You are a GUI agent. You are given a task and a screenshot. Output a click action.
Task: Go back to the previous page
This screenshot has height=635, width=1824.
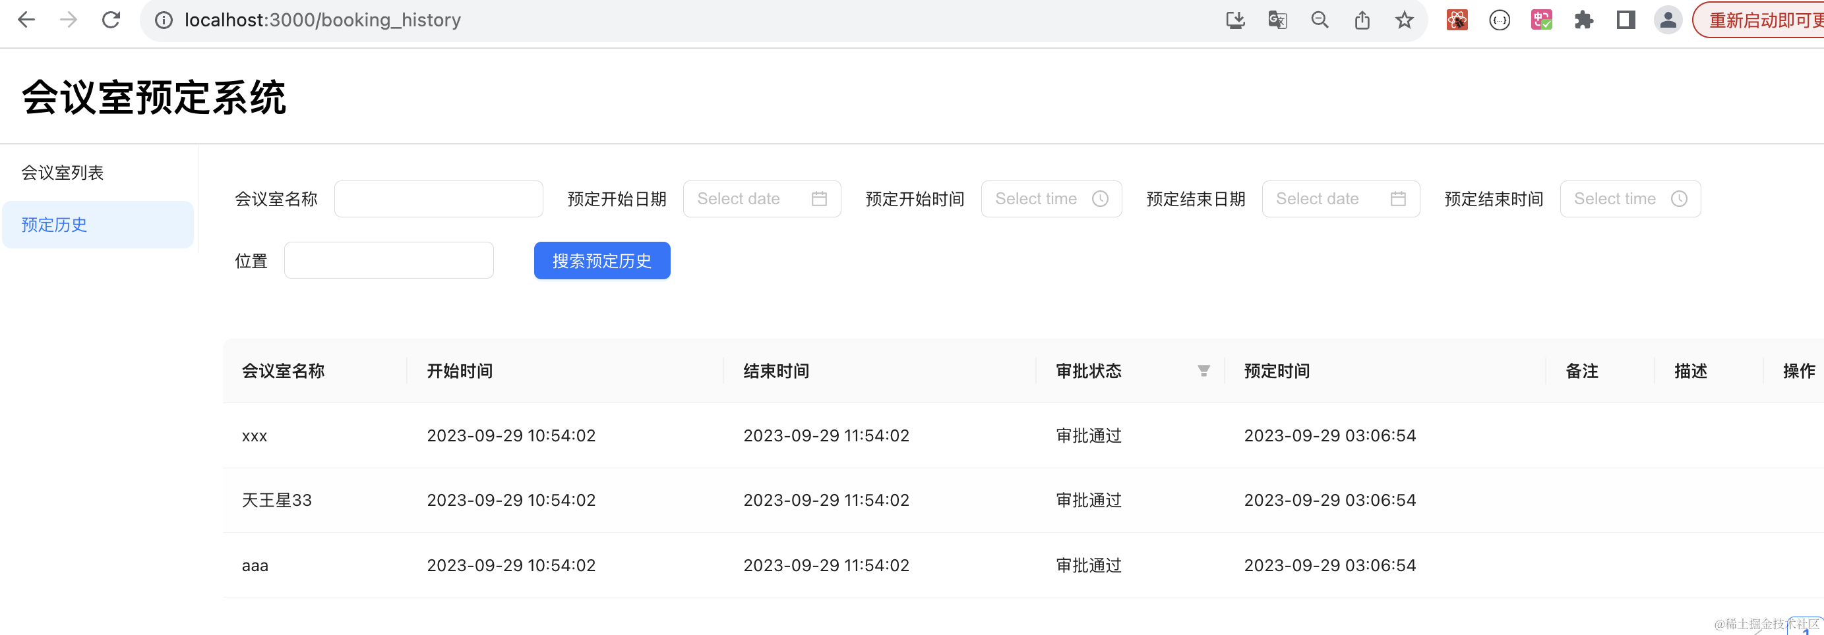[x=26, y=20]
